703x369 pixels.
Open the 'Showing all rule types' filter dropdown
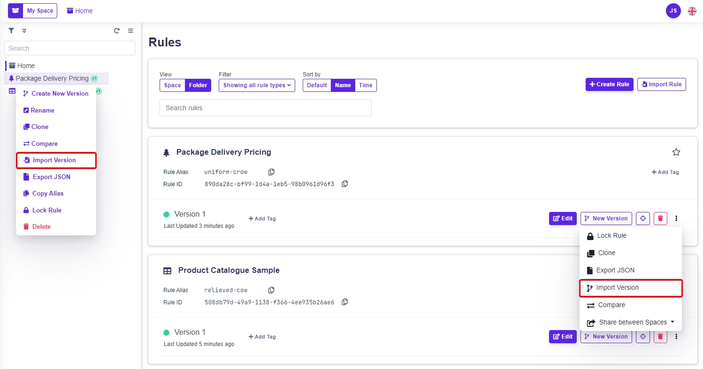coord(257,85)
